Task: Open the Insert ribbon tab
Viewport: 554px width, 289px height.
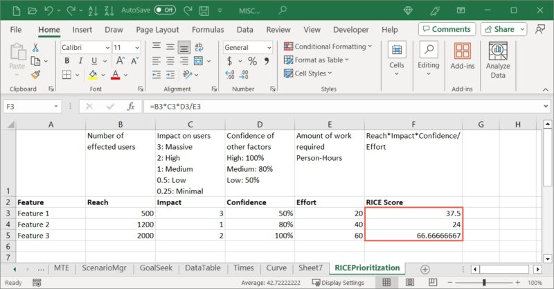Action: (x=82, y=30)
